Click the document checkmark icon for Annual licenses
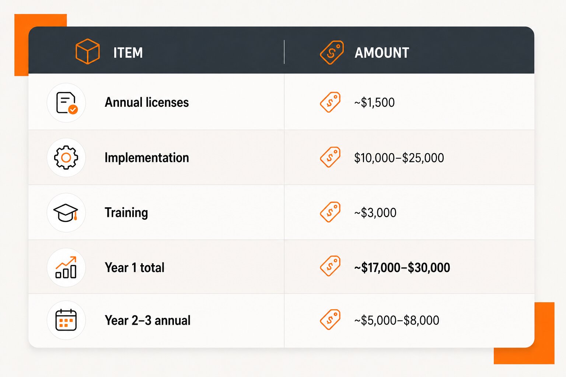This screenshot has height=377, width=566. [66, 102]
